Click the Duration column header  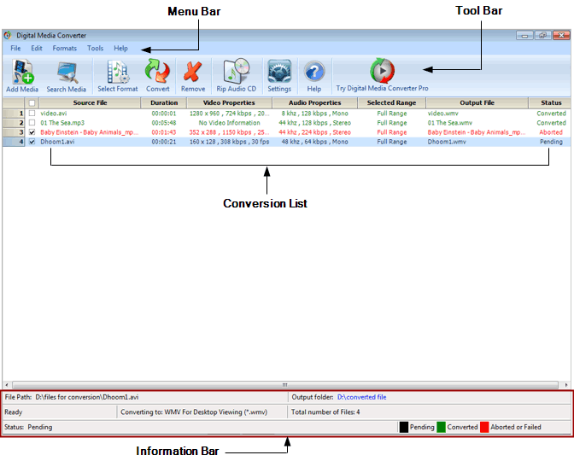click(x=164, y=103)
